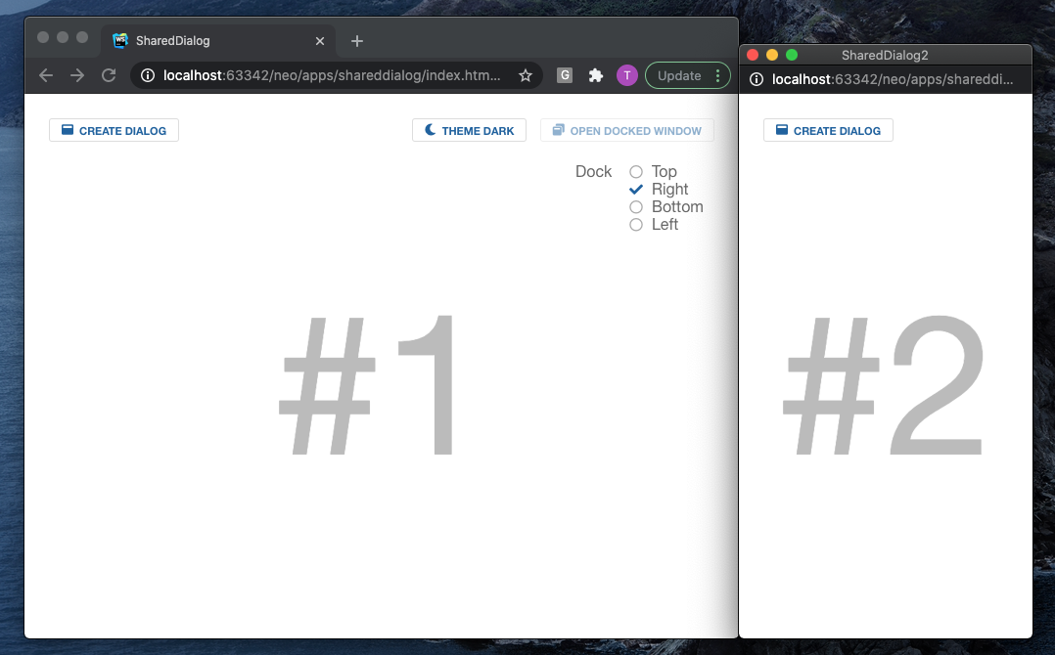Screen dimensions: 1055x655
Task: Minimize SharedDialog2 with the yellow button
Action: pyautogui.click(x=772, y=55)
